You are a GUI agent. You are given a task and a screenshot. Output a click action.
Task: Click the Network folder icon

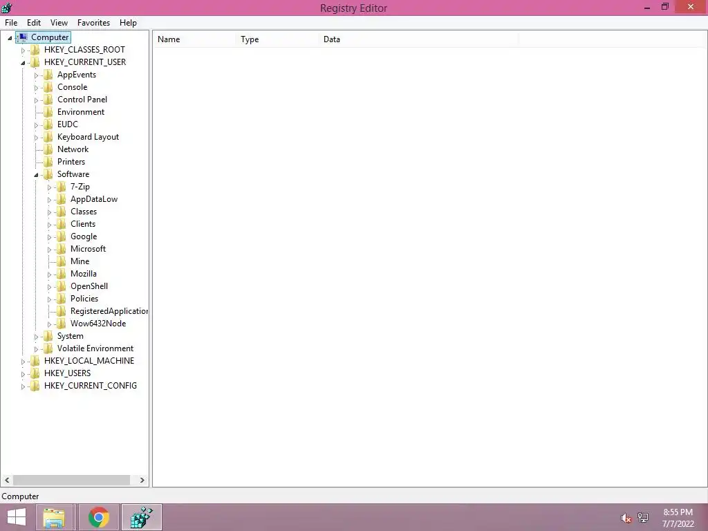[x=48, y=149]
